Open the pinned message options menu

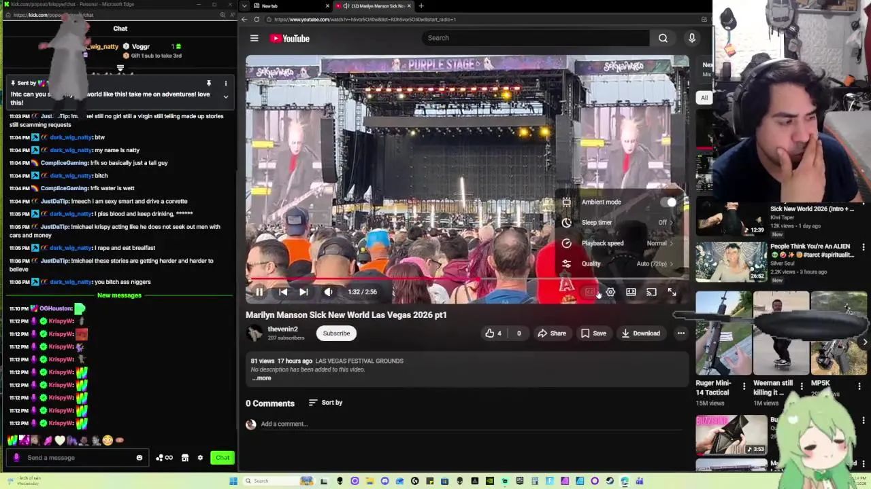pyautogui.click(x=226, y=84)
